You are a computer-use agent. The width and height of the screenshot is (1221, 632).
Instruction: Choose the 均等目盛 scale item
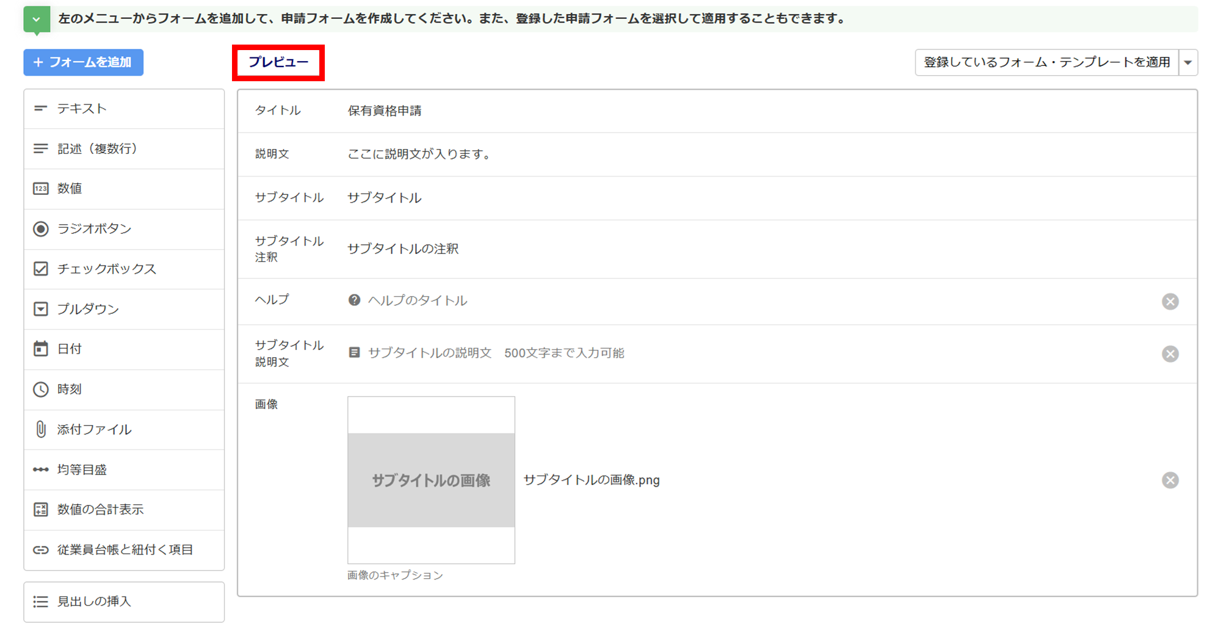click(124, 470)
